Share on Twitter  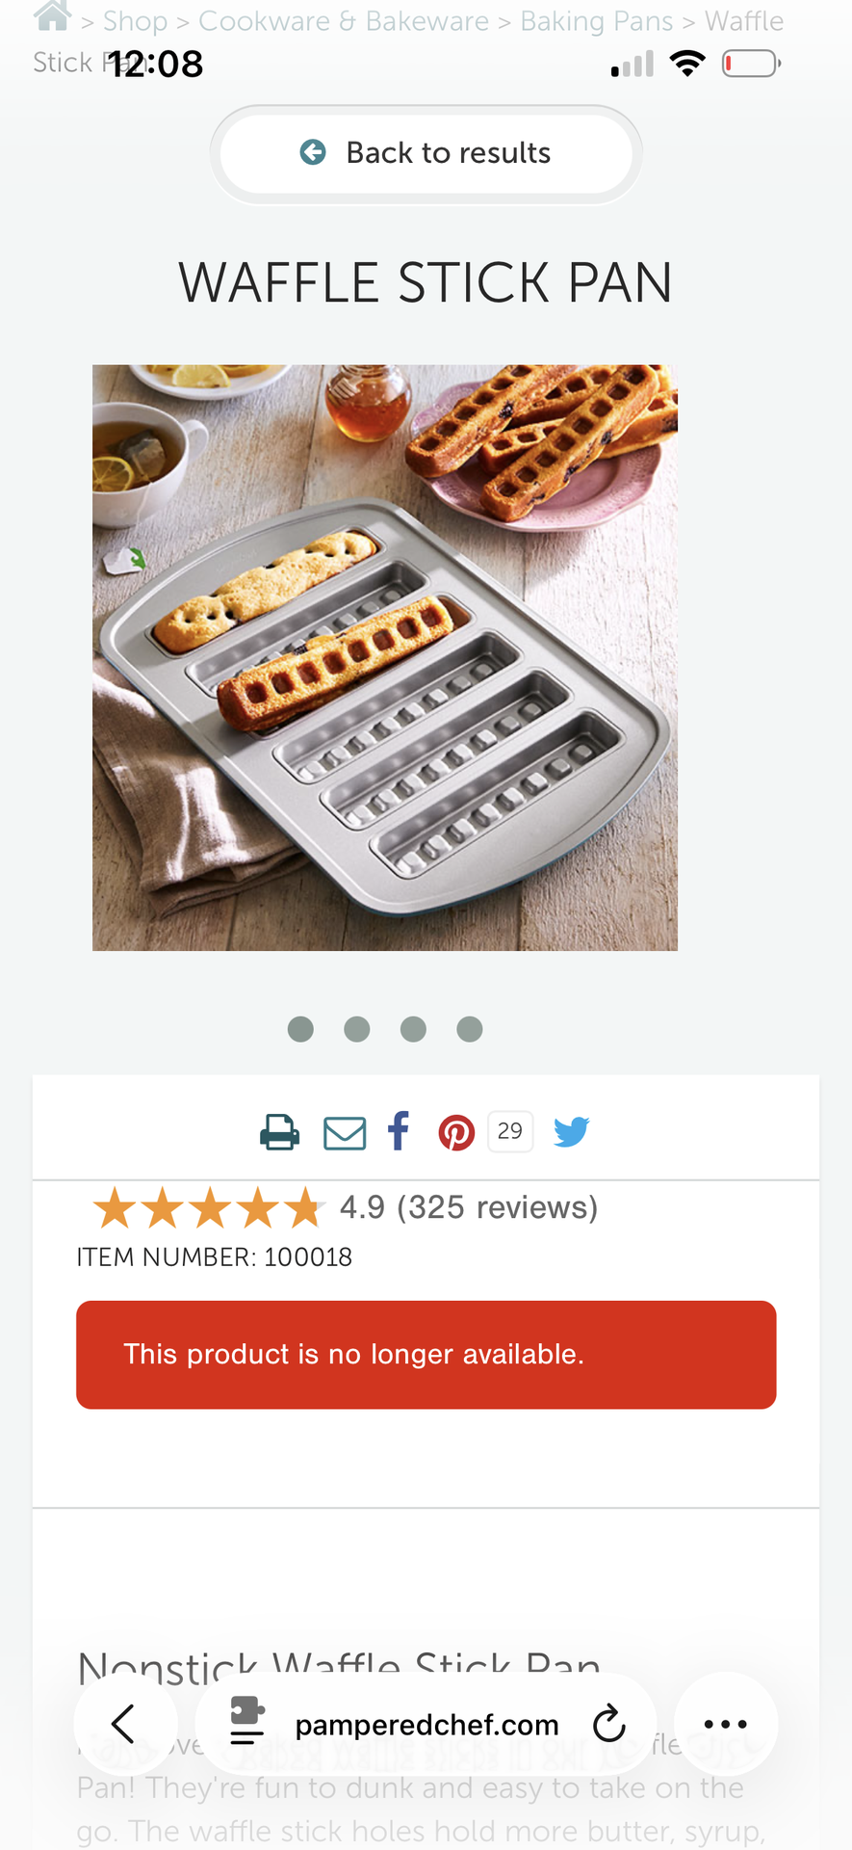click(571, 1131)
